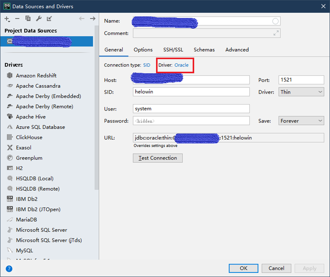Viewport: 330px width, 277px height.
Task: Click the User field with system
Action: pos(191,109)
